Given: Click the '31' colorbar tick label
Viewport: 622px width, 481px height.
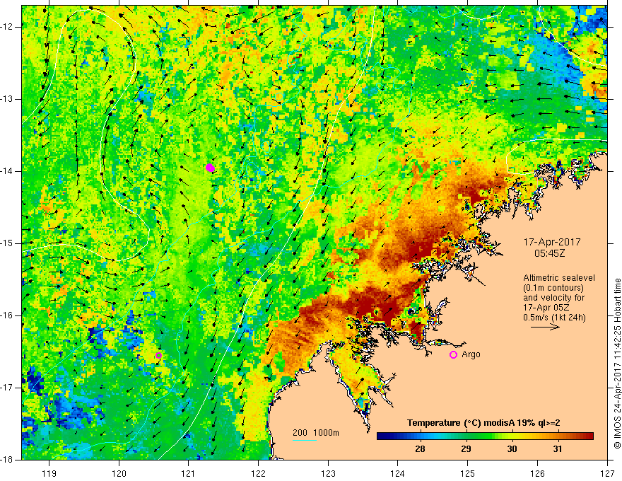Looking at the screenshot, I should coord(558,449).
